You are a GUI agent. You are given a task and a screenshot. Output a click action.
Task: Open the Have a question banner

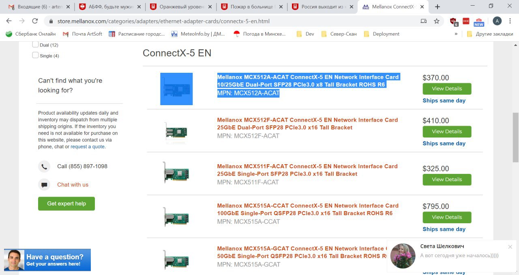coord(47,260)
